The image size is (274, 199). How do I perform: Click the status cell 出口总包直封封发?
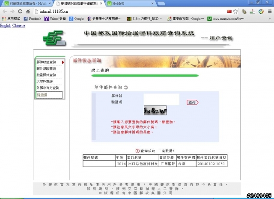[x=143, y=164]
